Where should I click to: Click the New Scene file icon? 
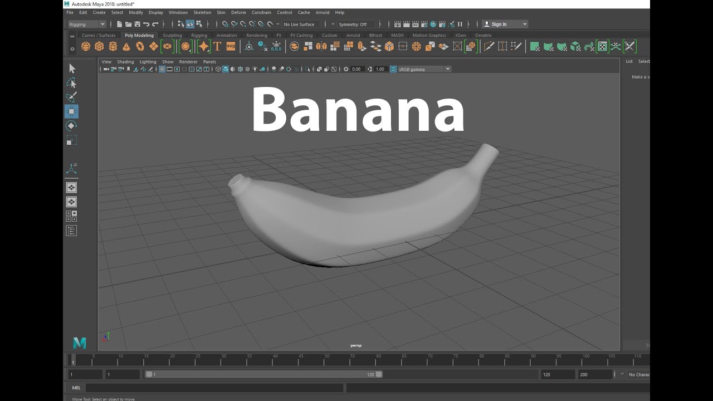[119, 24]
